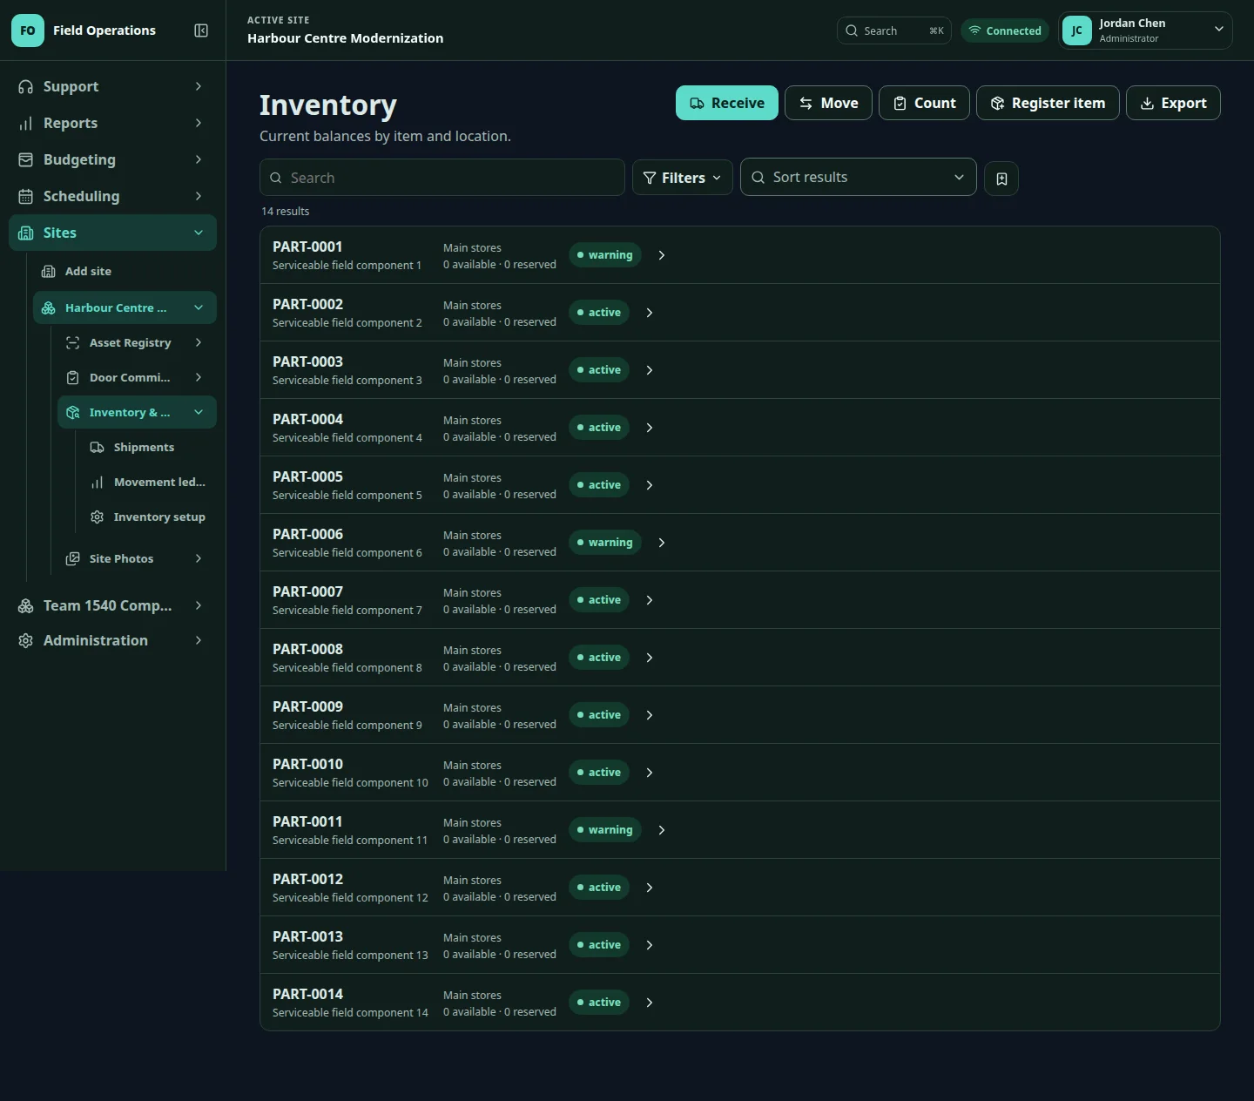This screenshot has width=1254, height=1101.
Task: Click the funnel icon on Filters
Action: click(x=650, y=178)
